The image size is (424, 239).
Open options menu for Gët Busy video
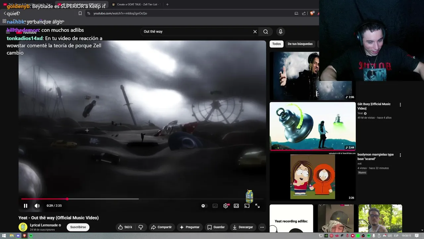[400, 105]
